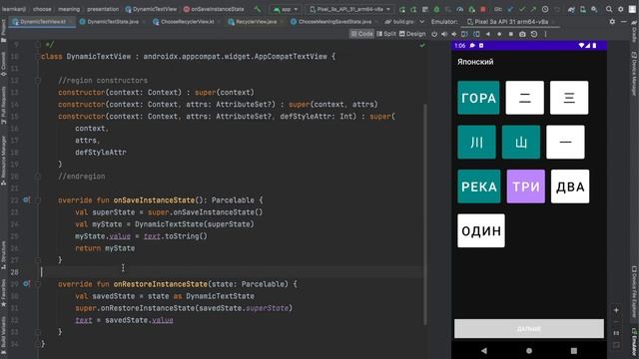Tap the purple ТРИ tile in emulator
The height and width of the screenshot is (359, 639).
(x=526, y=186)
